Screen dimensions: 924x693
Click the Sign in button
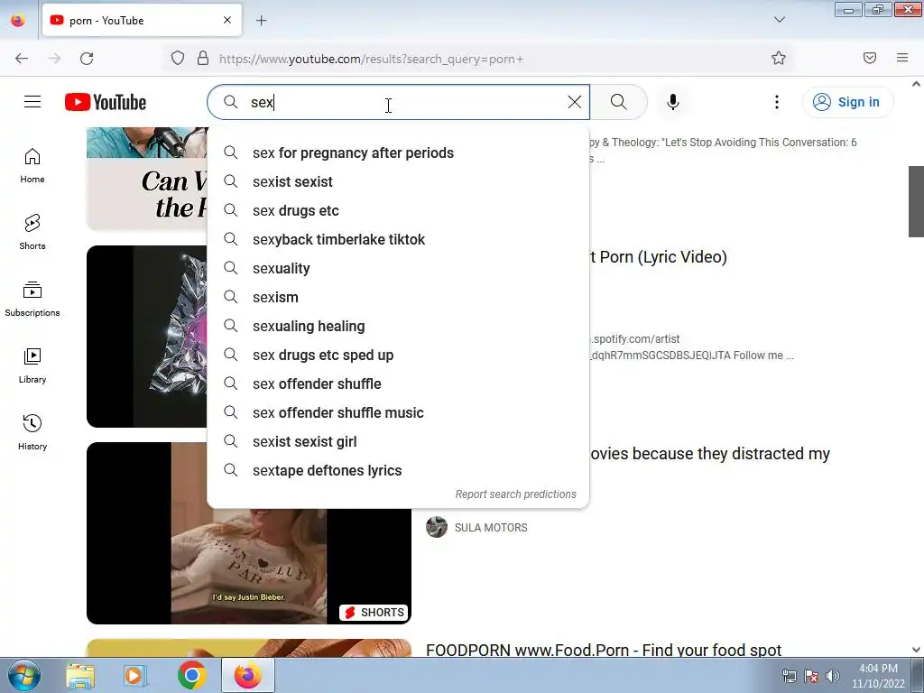(847, 102)
